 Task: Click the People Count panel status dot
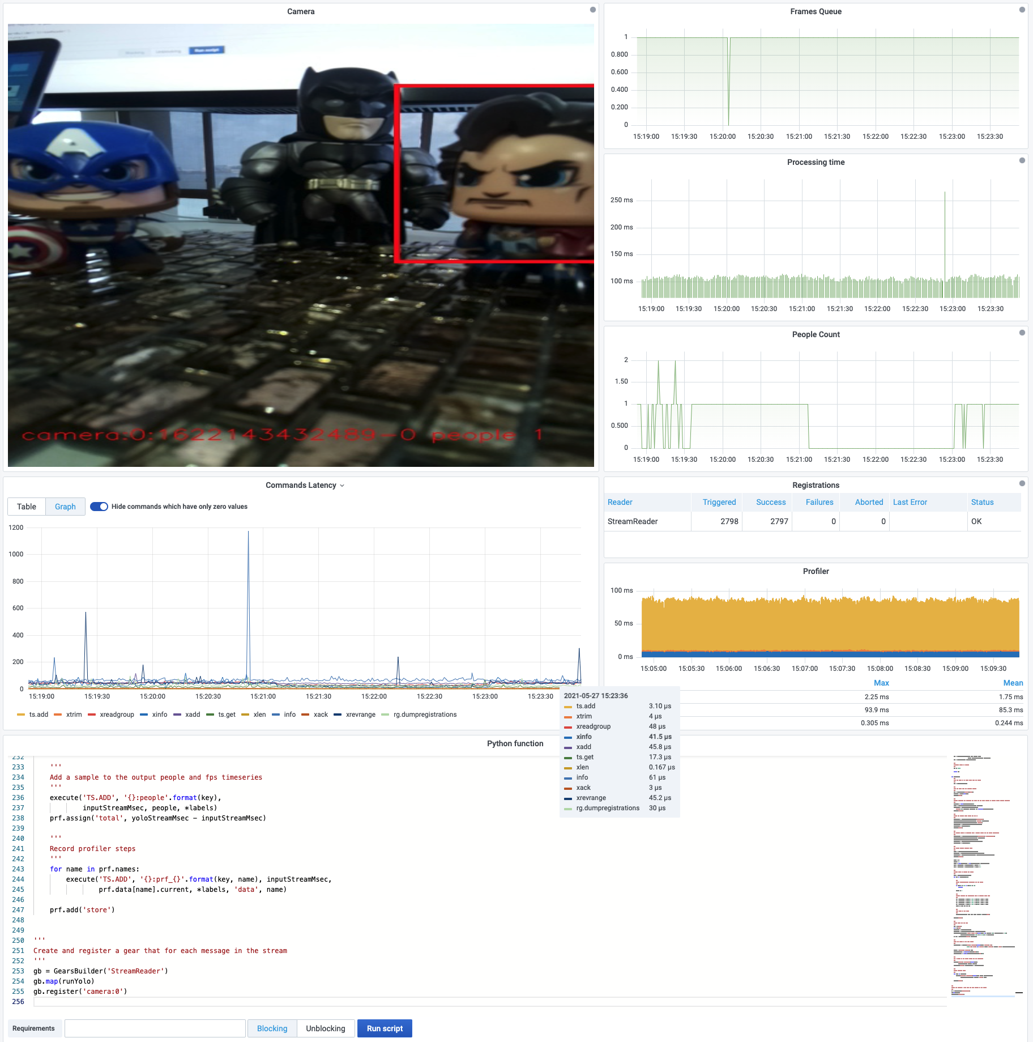coord(1022,333)
